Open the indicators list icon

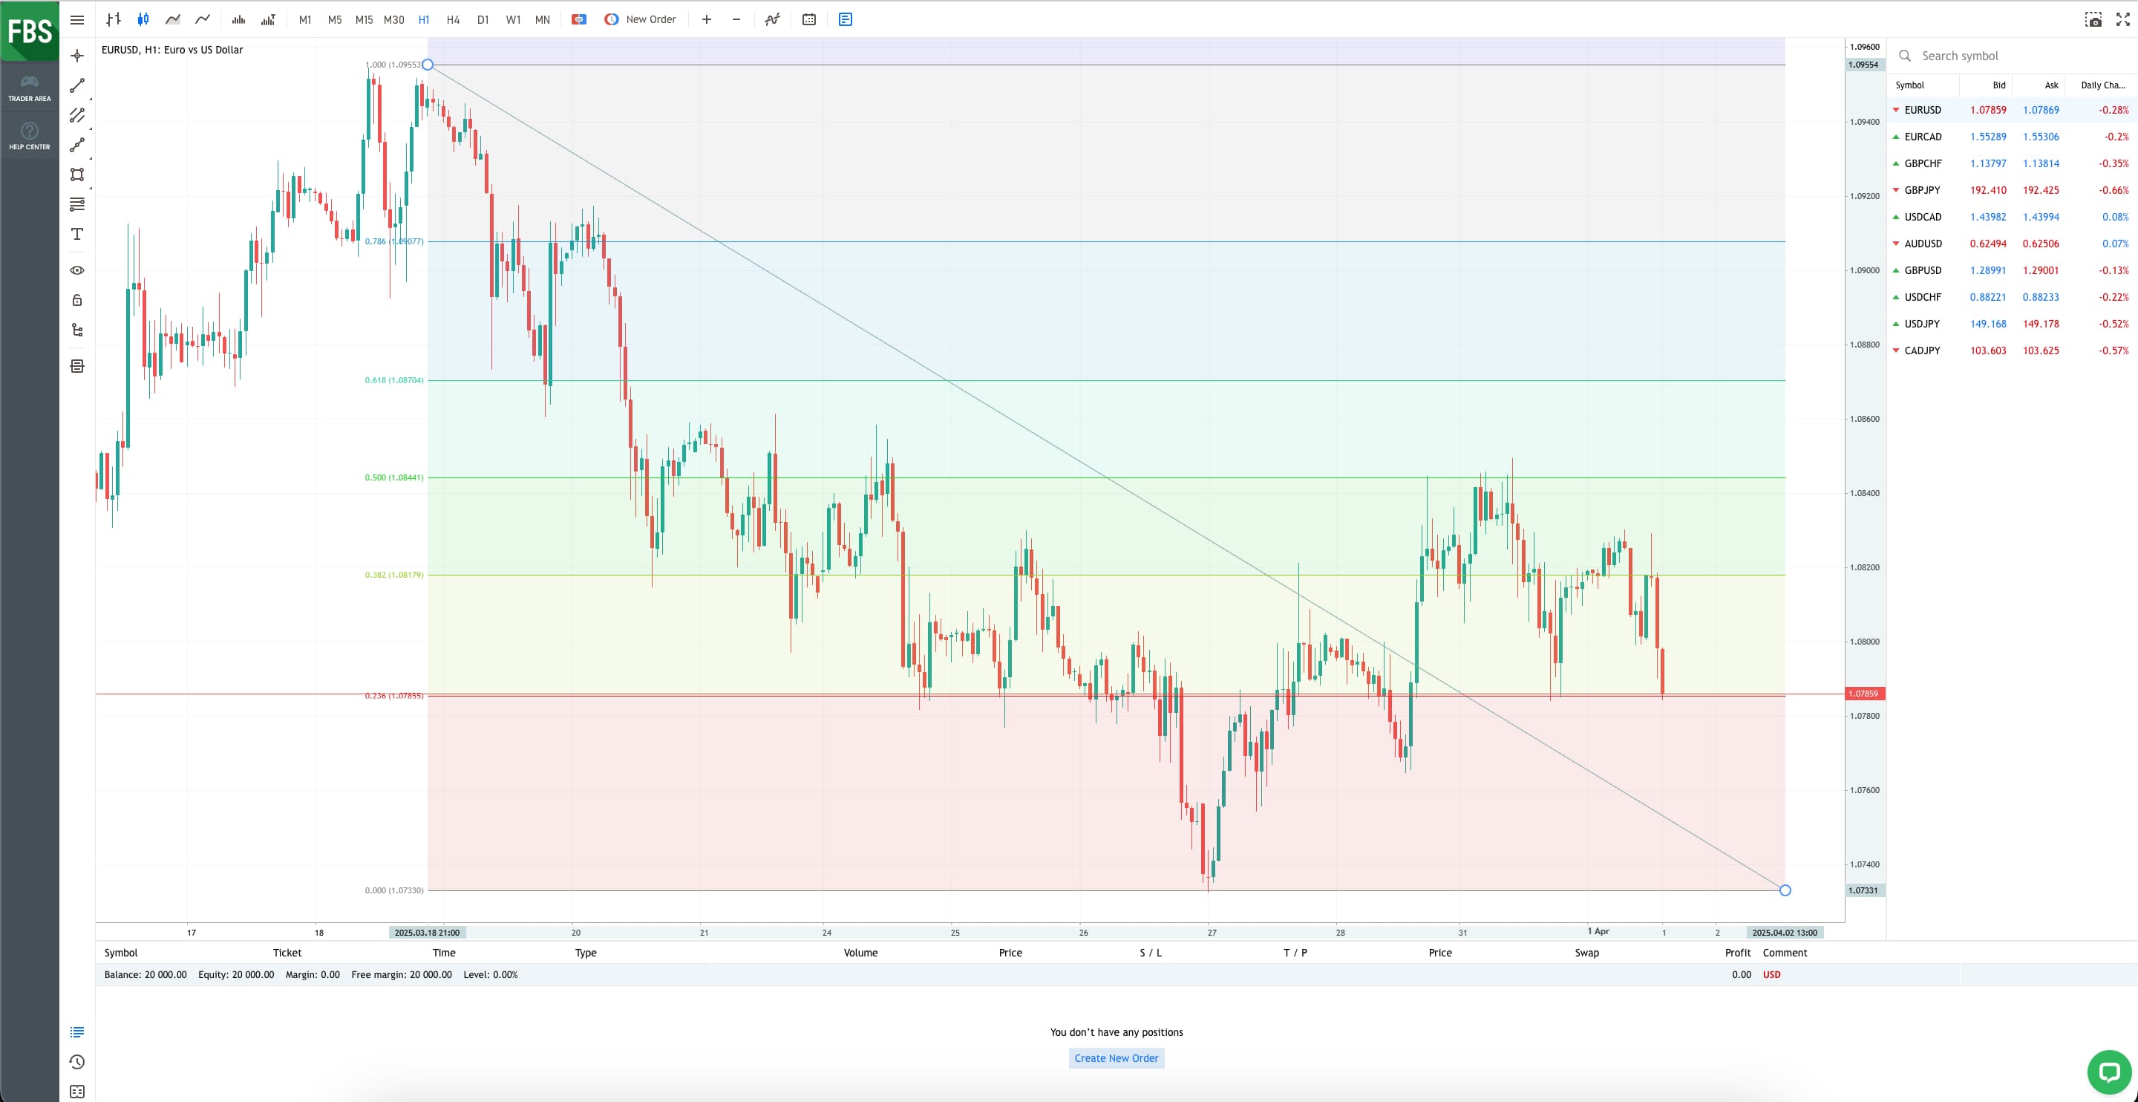coord(772,19)
